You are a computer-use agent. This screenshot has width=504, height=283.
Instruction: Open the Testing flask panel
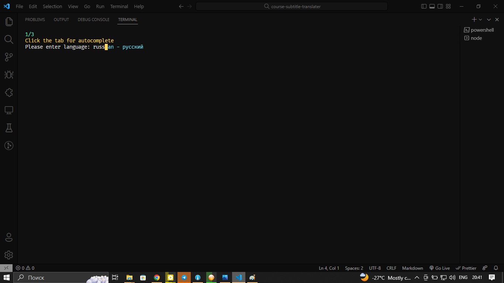[x=9, y=127]
